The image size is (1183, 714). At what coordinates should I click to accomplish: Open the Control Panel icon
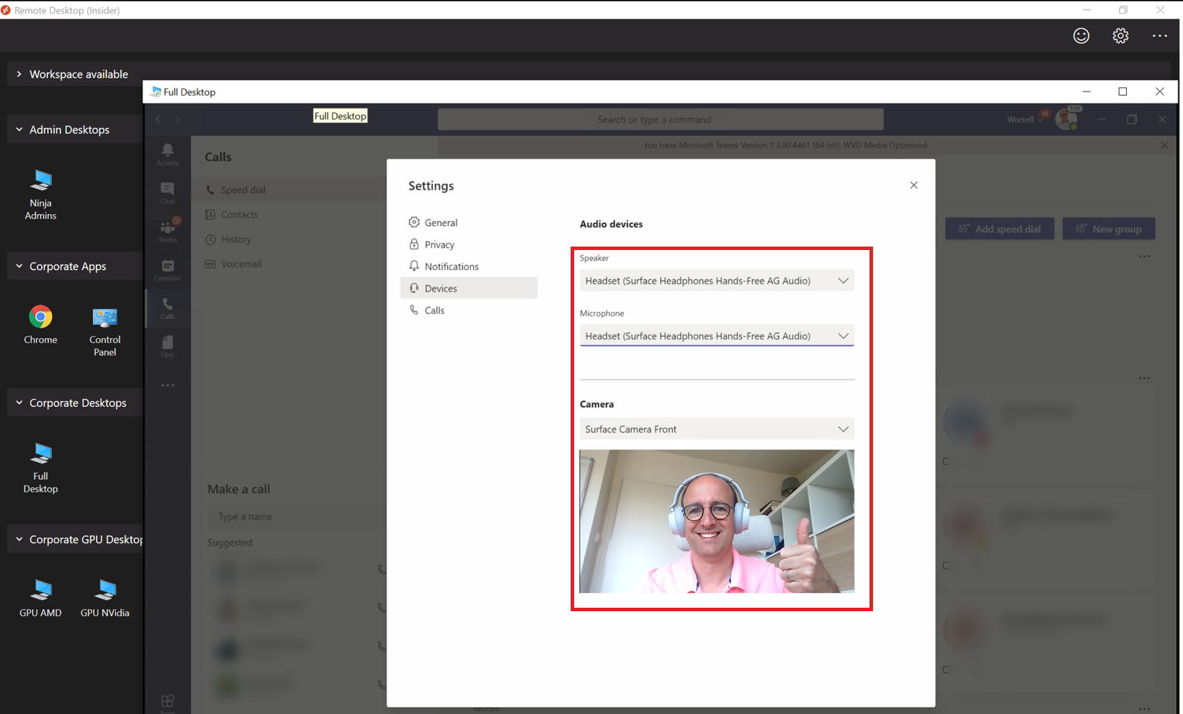[x=105, y=331]
